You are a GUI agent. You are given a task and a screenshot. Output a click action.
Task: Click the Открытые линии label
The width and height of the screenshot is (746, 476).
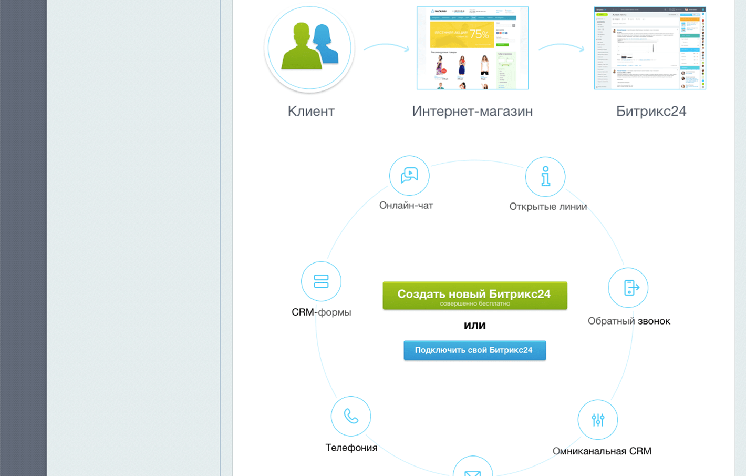click(x=548, y=207)
